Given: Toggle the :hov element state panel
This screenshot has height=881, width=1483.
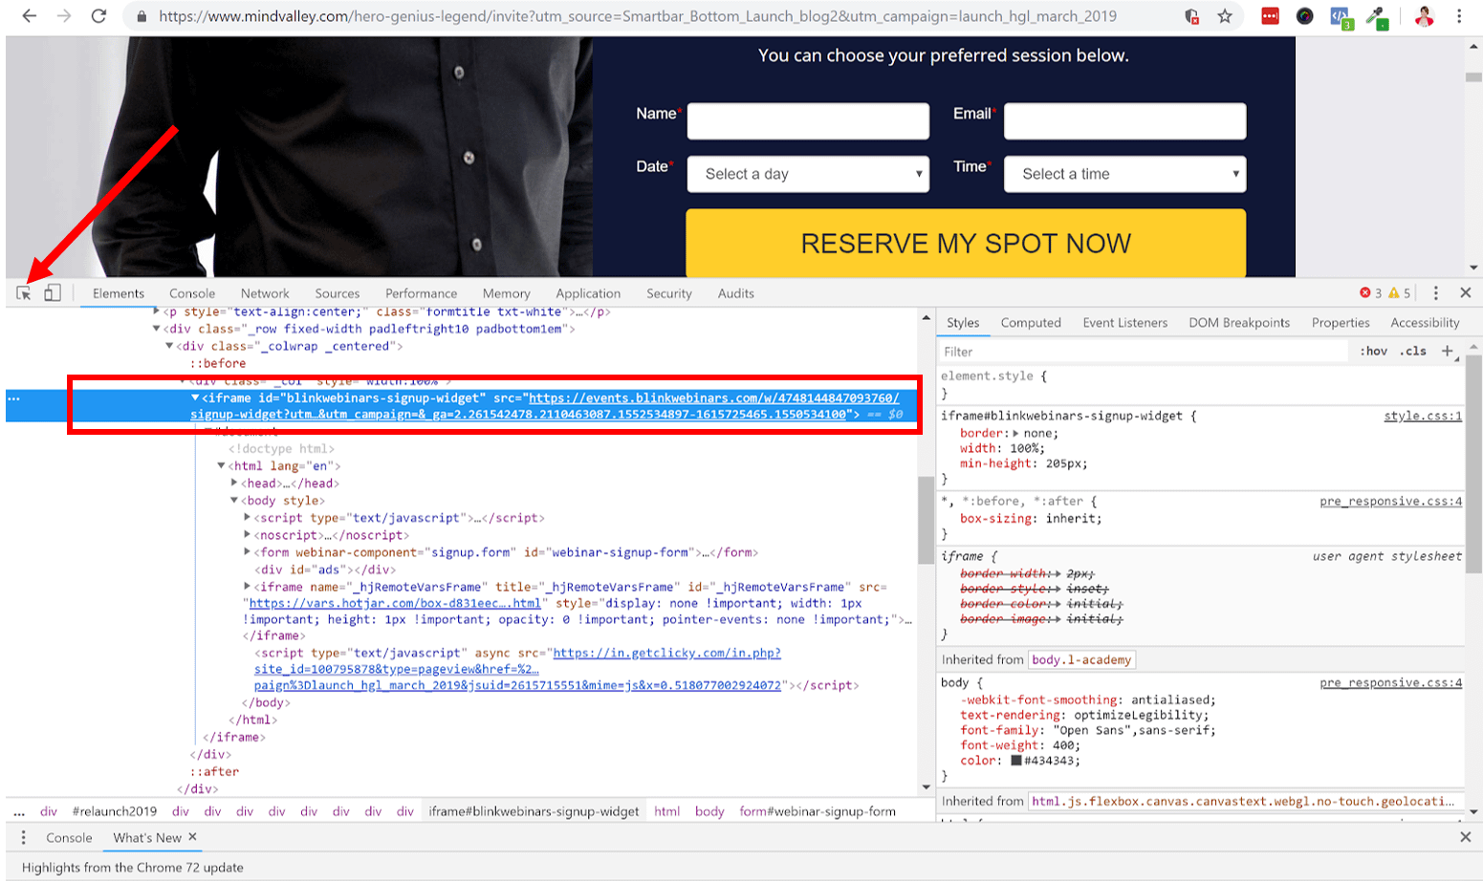Looking at the screenshot, I should [x=1373, y=352].
